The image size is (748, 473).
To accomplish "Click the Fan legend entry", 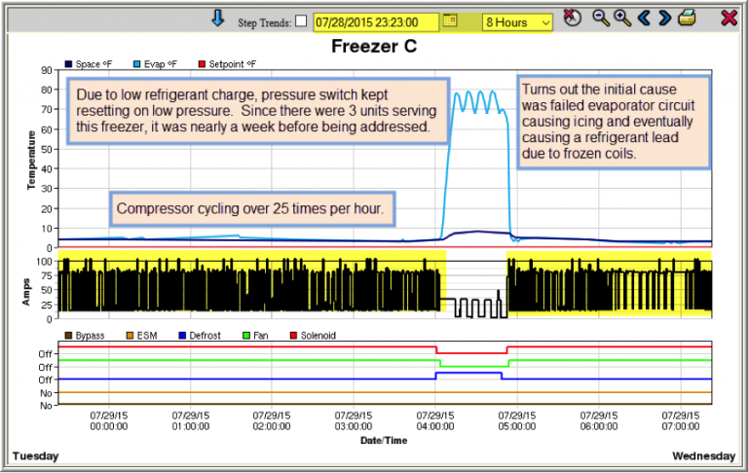I will pyautogui.click(x=255, y=336).
